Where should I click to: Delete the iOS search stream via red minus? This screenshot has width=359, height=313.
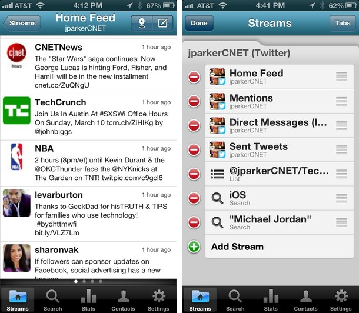pyautogui.click(x=194, y=198)
